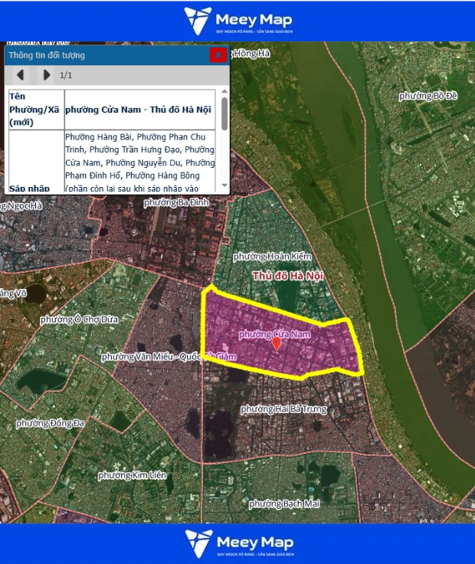Go to previous object in info popup
475x564 pixels.
(x=21, y=75)
